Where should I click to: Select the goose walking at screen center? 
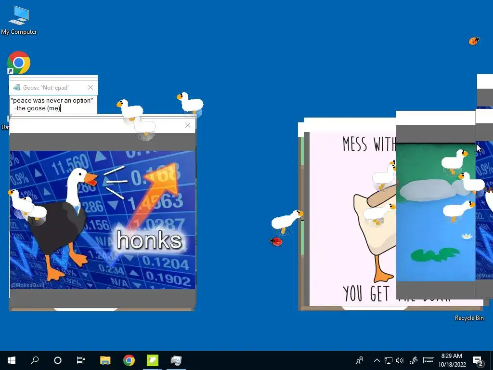tap(287, 221)
